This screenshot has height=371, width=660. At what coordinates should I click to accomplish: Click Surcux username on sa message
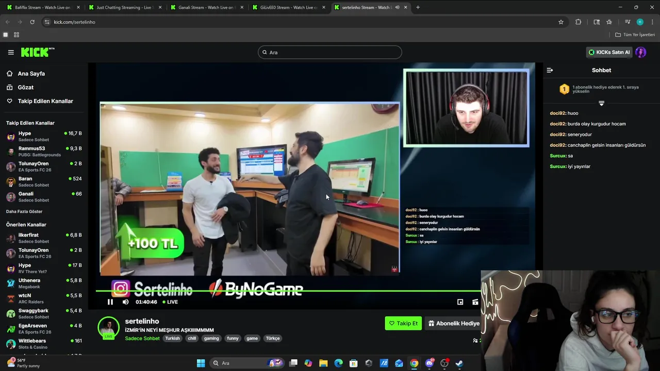click(558, 156)
